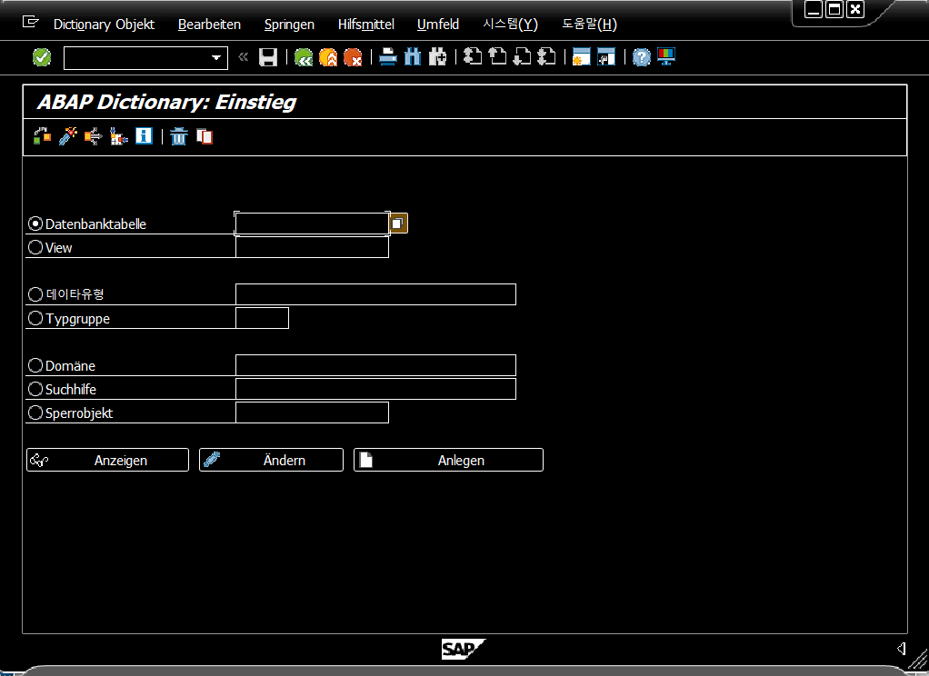This screenshot has height=676, width=929.
Task: Select the View radio button
Action: coord(35,247)
